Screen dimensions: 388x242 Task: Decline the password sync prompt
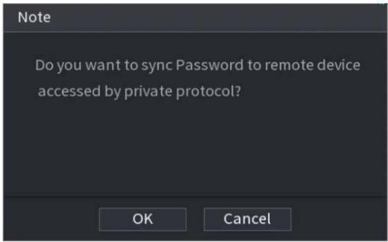247,219
